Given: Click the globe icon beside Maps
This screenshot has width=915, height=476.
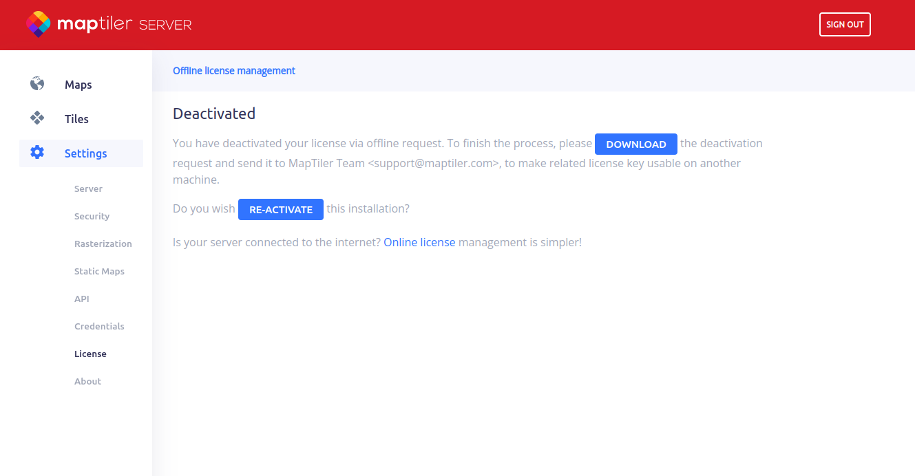Looking at the screenshot, I should click(x=37, y=84).
